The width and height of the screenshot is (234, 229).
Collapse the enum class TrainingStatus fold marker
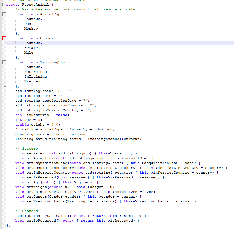tap(4, 62)
